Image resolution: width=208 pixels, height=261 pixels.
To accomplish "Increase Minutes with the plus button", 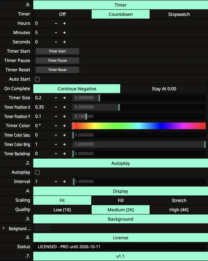I will (x=65, y=32).
